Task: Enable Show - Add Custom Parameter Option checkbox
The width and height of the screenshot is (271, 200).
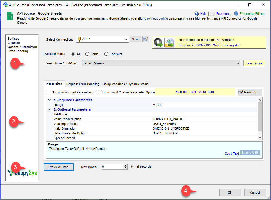Action: 97,93
